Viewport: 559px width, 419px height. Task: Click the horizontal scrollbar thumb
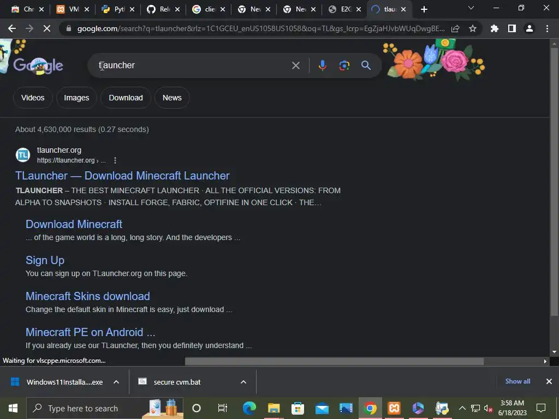[x=334, y=361]
